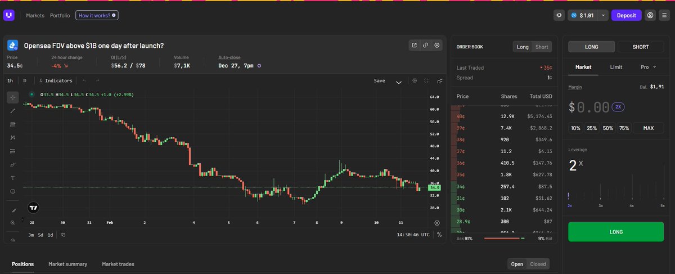675x274 pixels.
Task: Select the forecasting and measurement tool
Action: (x=12, y=151)
